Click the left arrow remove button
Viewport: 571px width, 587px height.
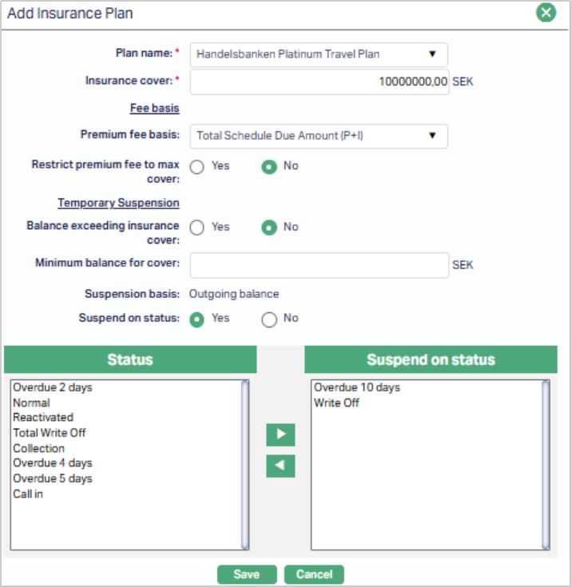pos(280,466)
